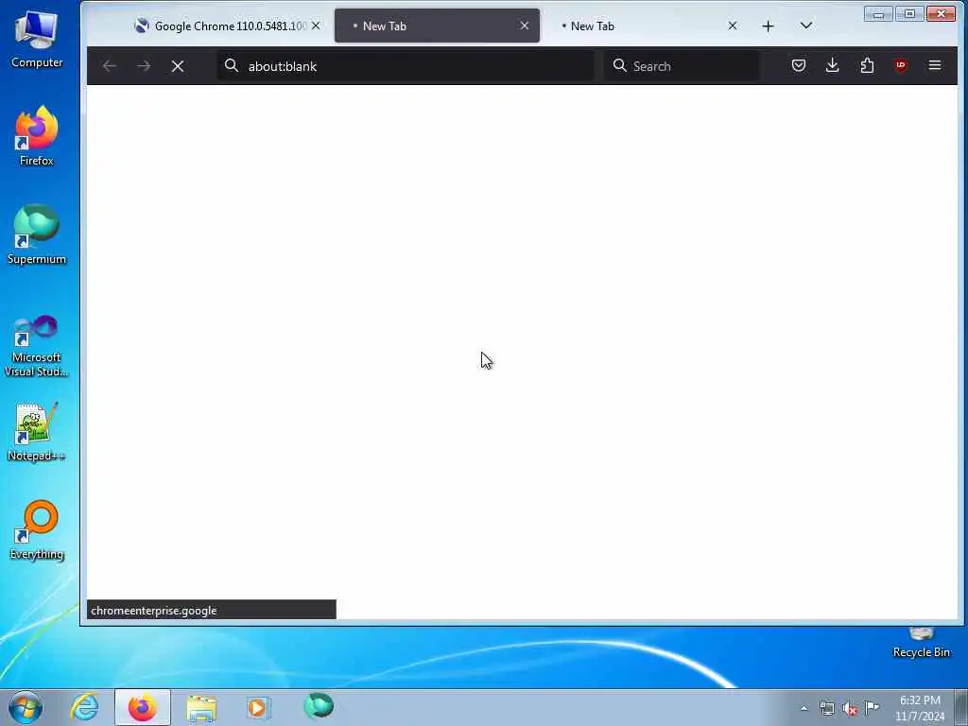
Task: Select the Supermium desktop shortcut
Action: (37, 235)
